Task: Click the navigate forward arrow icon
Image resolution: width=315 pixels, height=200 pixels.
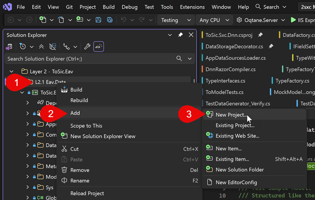Action: 29,20
